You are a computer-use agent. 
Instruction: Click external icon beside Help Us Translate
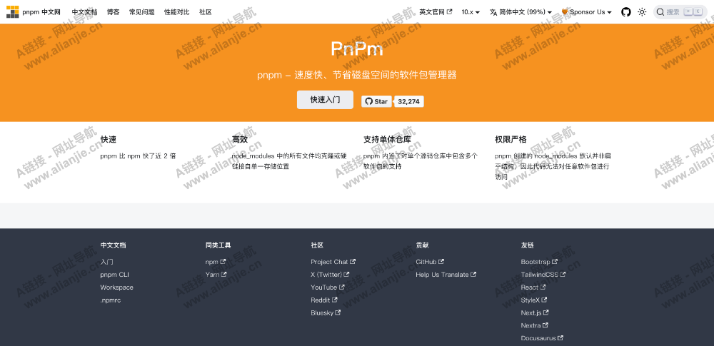(x=473, y=275)
